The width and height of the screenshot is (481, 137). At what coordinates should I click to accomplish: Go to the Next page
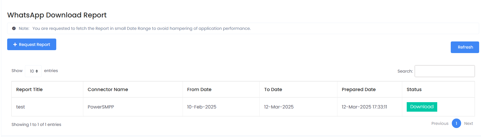tap(469, 124)
